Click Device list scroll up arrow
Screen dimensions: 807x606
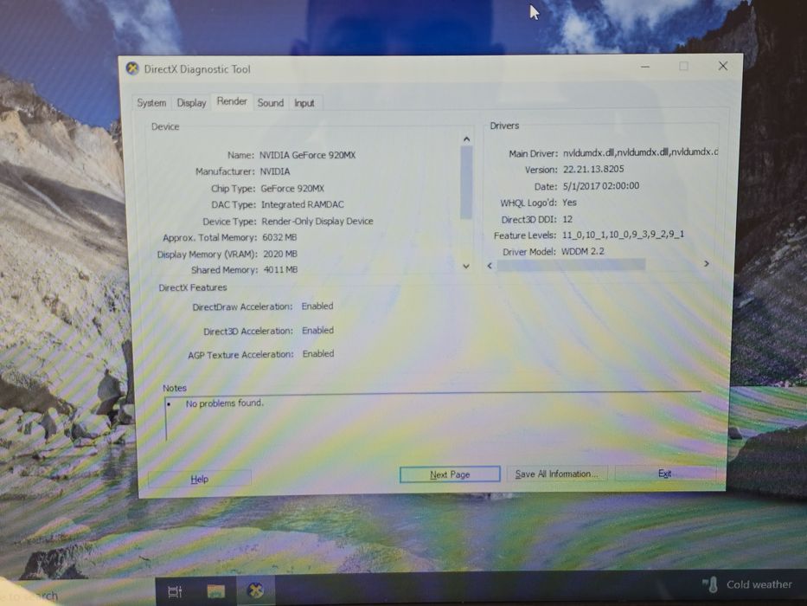(x=466, y=139)
